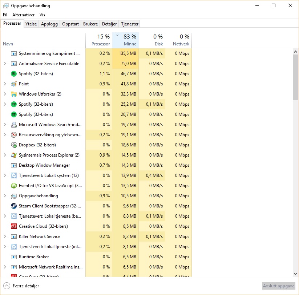
Task: Select the 1,1 % processor cell
Action: pos(99,74)
